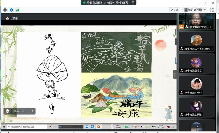
Task: Click the meeting info icon
Action: pos(5,10)
